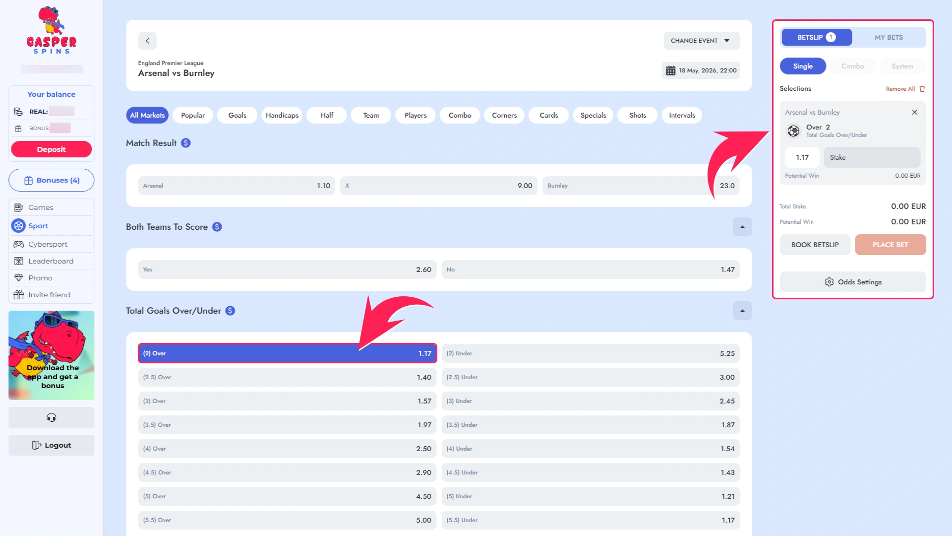Click the Both Teams To Score info badge
The width and height of the screenshot is (952, 536).
pos(217,227)
